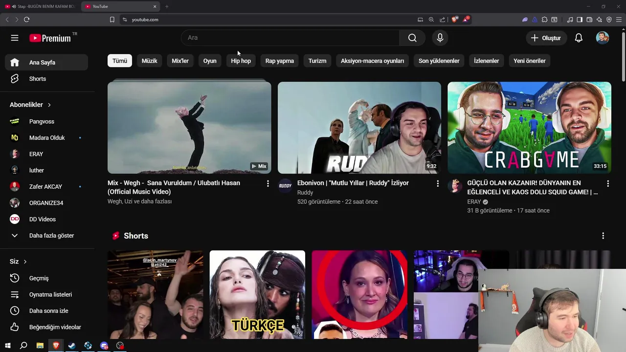Image resolution: width=626 pixels, height=352 pixels.
Task: Click the browser reload button
Action: 26,20
